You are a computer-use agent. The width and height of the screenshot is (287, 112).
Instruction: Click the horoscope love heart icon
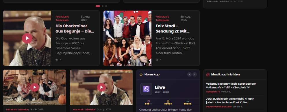pos(149,101)
